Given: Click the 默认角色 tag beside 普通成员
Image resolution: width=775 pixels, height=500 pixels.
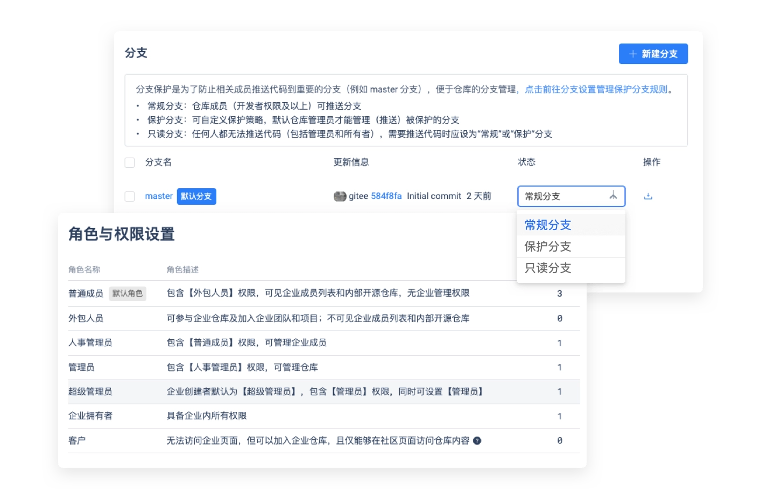Looking at the screenshot, I should (128, 293).
